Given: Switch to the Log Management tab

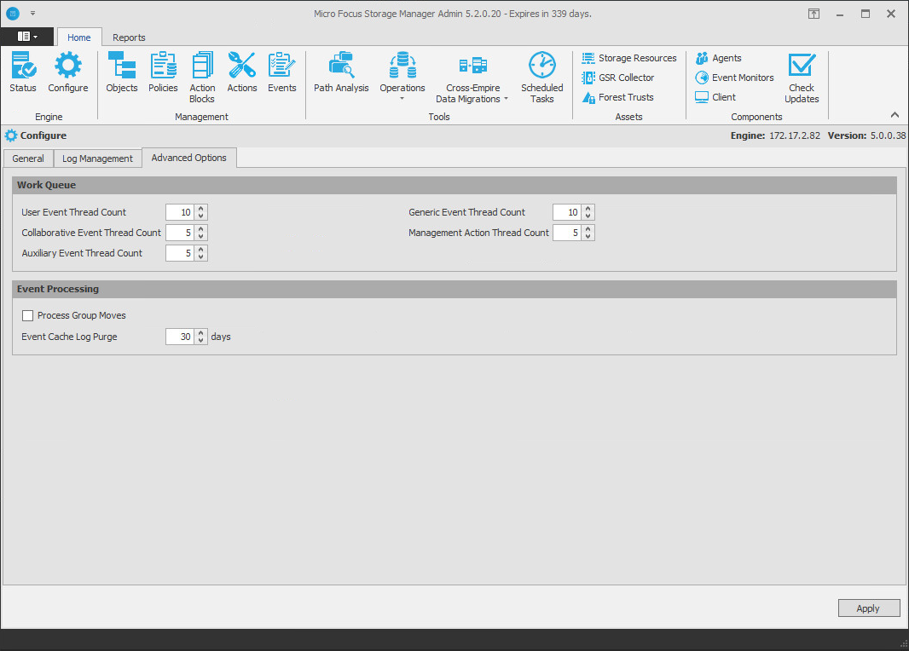Looking at the screenshot, I should (97, 158).
